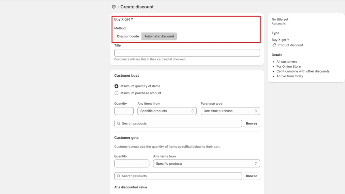Viewport: 345px width, 194px height.
Task: Open the Any items from dropdown under Customer buys
Action: coord(167,111)
